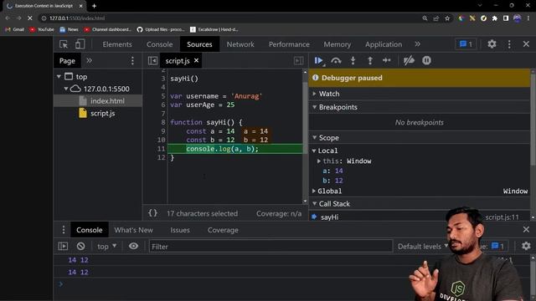Switch to the Console tab in DevTools

click(x=160, y=44)
